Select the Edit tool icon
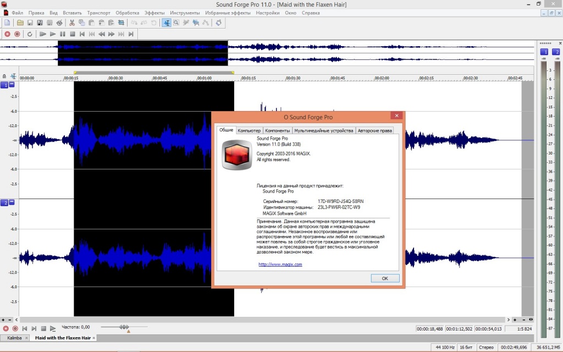The image size is (563, 352). [x=167, y=23]
